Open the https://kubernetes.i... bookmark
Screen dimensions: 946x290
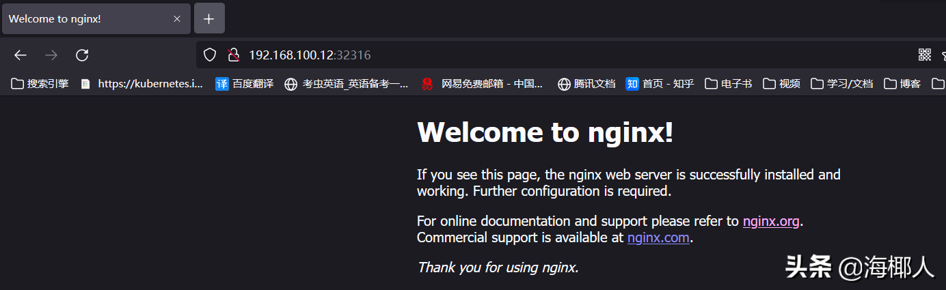[x=141, y=84]
